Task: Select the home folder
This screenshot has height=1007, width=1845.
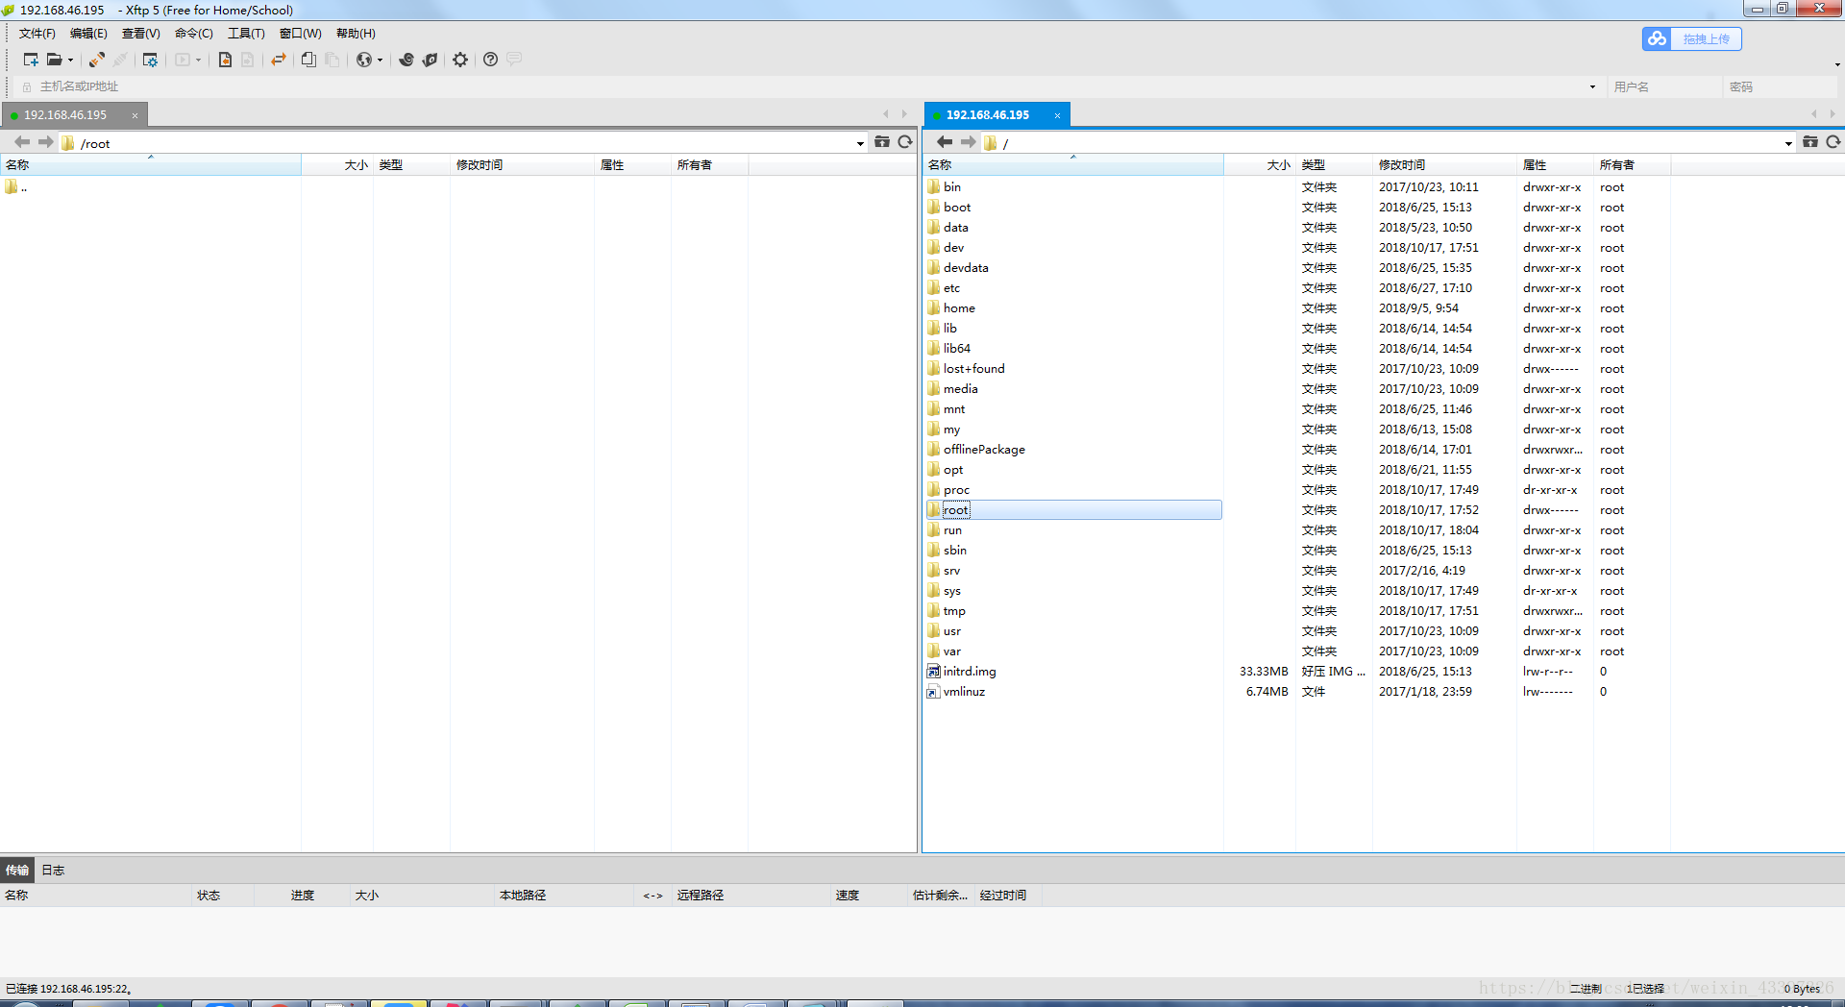Action: pyautogui.click(x=951, y=308)
